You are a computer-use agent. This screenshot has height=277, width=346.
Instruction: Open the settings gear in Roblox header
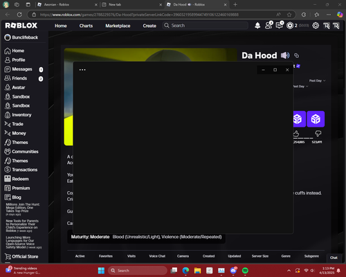coord(316,26)
